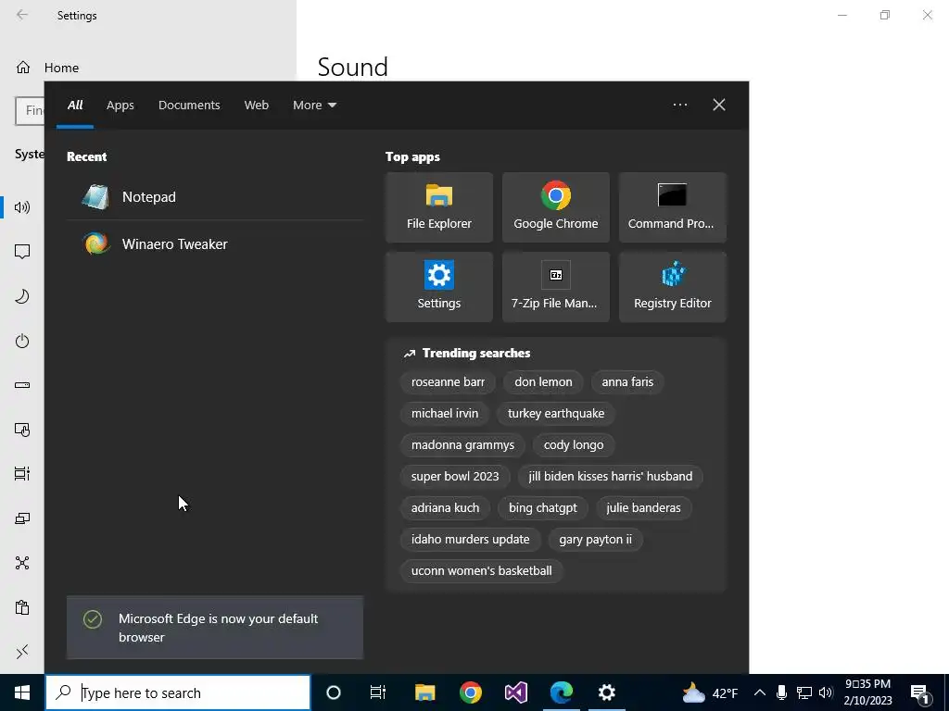Viewport: 949px width, 711px height.
Task: Search trending term don lemon
Action: [543, 382]
